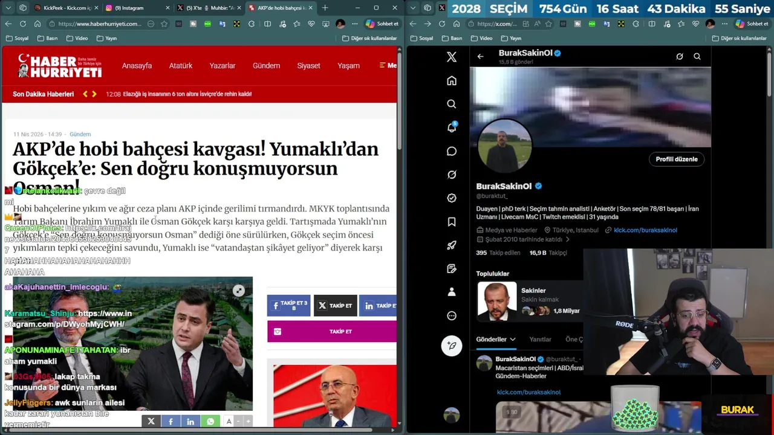Expand Şubat 2010 join date chevron
774x435 pixels.
click(x=567, y=239)
